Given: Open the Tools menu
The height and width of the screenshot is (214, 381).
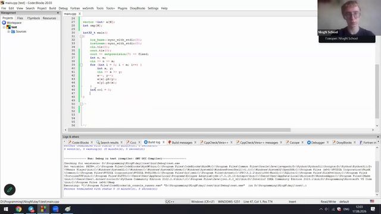Looking at the screenshot, I should (x=100, y=8).
